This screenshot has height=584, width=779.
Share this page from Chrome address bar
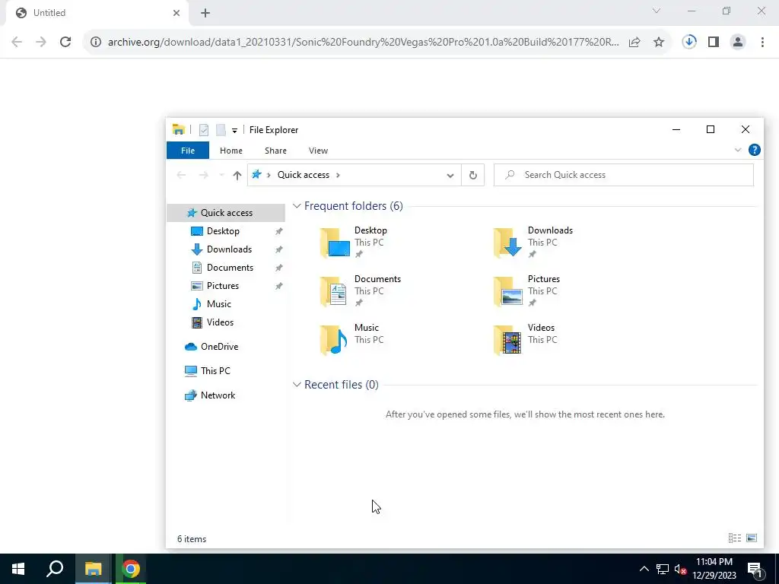[x=634, y=43]
